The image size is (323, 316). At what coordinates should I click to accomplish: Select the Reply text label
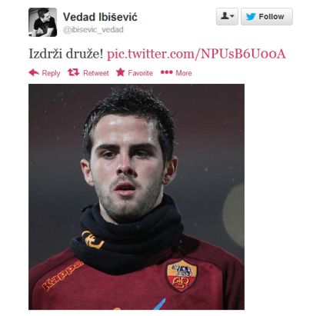pyautogui.click(x=51, y=73)
